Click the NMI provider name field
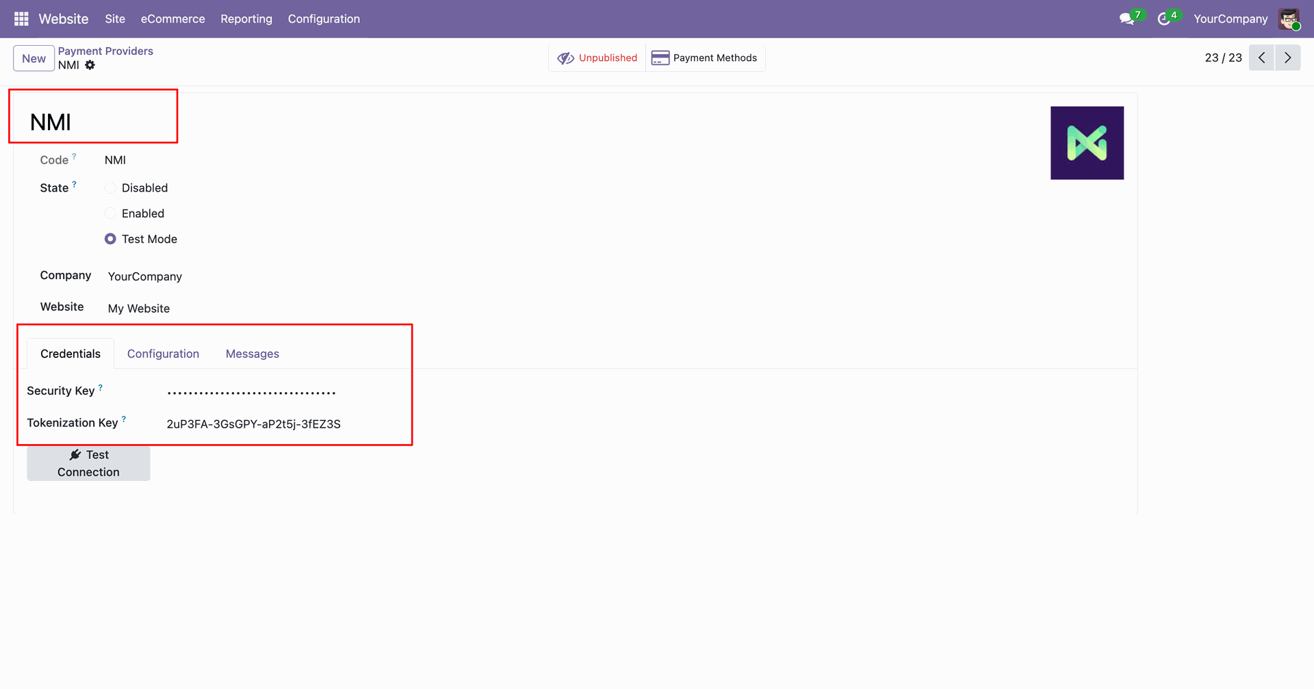Viewport: 1314px width, 689px height. coord(51,122)
